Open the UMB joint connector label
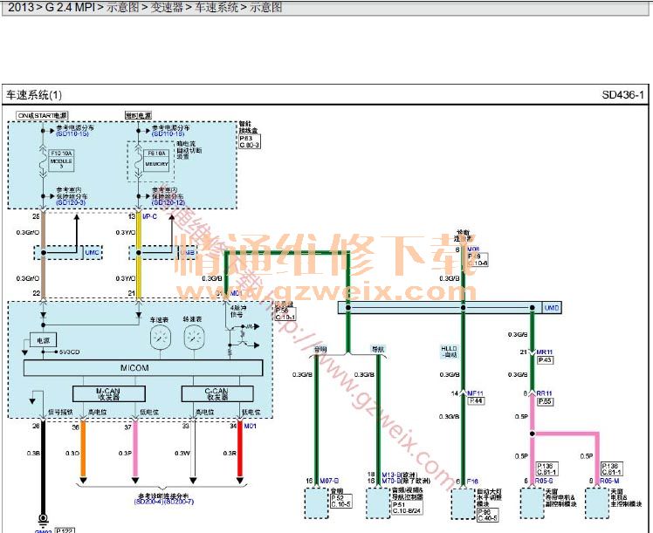The height and width of the screenshot is (533, 653). point(188,253)
